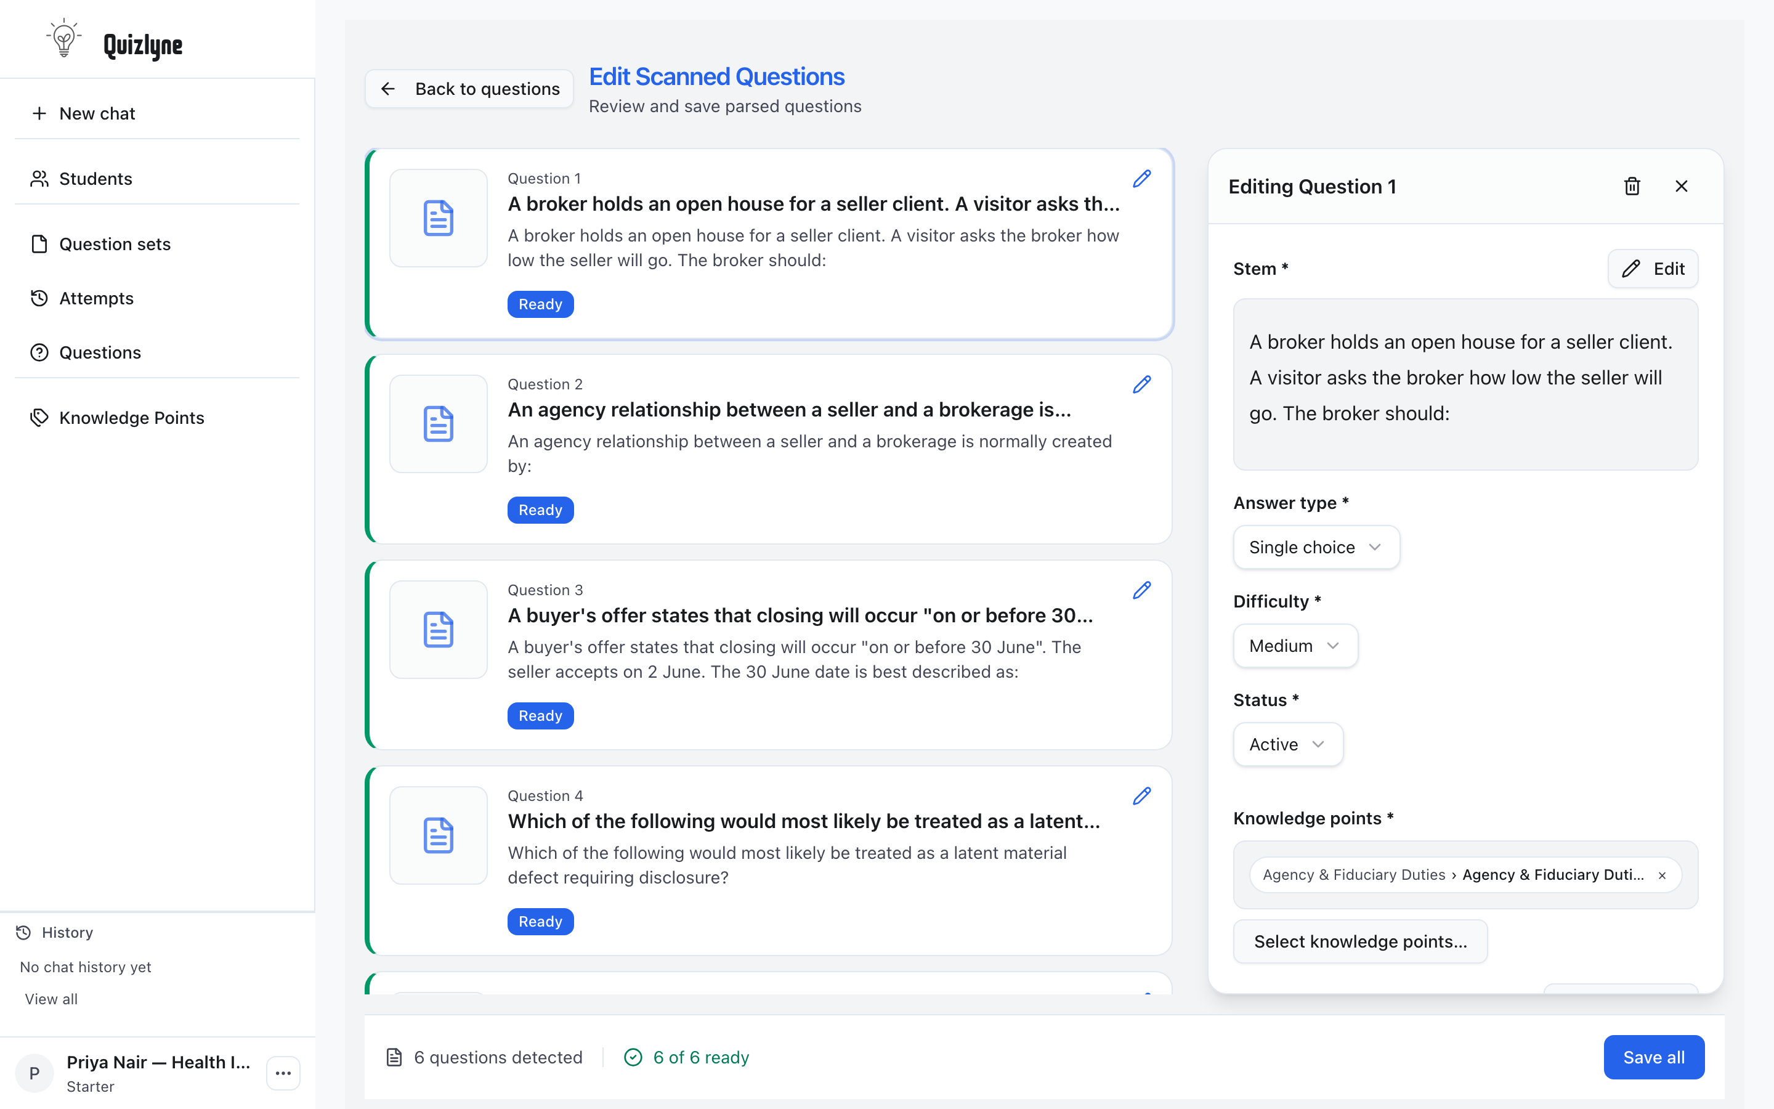Click Select knowledge points button

(1361, 941)
